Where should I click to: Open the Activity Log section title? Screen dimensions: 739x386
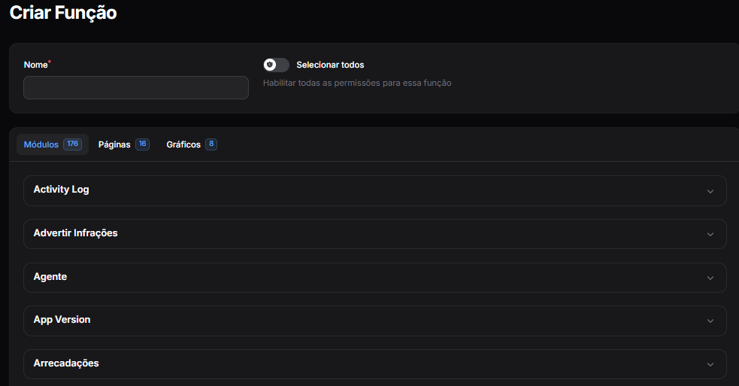pyautogui.click(x=62, y=190)
